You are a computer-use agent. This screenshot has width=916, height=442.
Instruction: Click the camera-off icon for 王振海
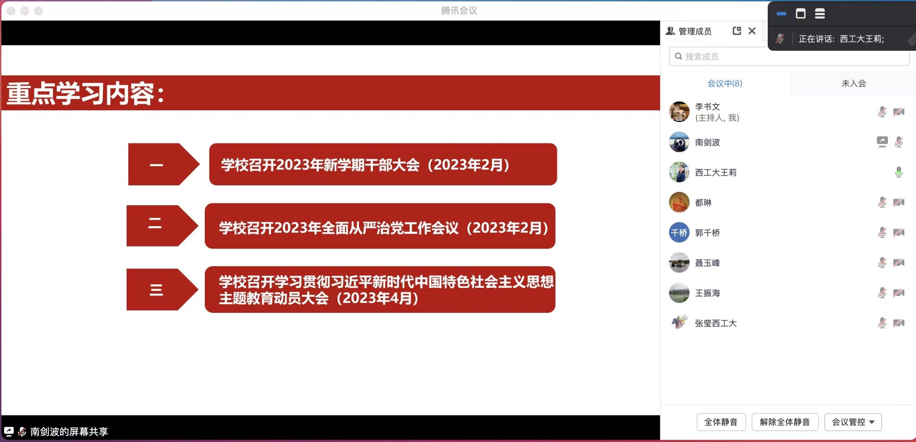tap(899, 293)
